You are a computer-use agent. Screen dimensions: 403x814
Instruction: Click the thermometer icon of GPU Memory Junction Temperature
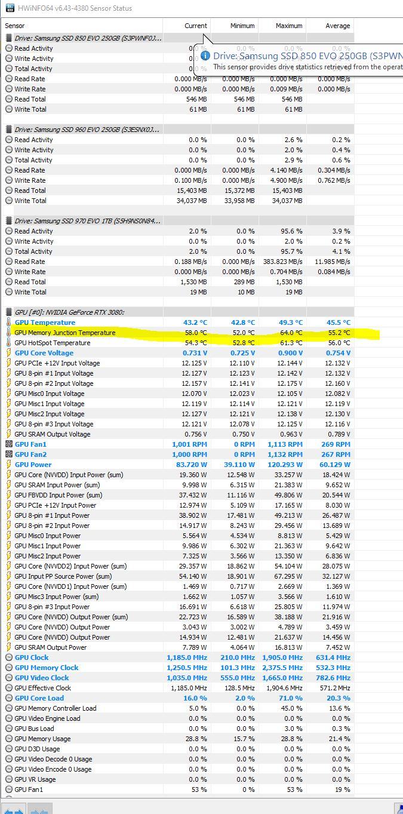[x=9, y=333]
